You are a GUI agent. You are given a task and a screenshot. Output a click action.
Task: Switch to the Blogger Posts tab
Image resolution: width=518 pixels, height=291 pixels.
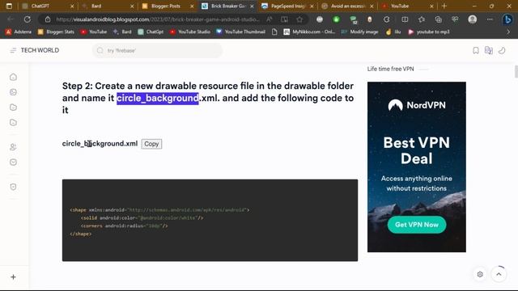click(165, 6)
